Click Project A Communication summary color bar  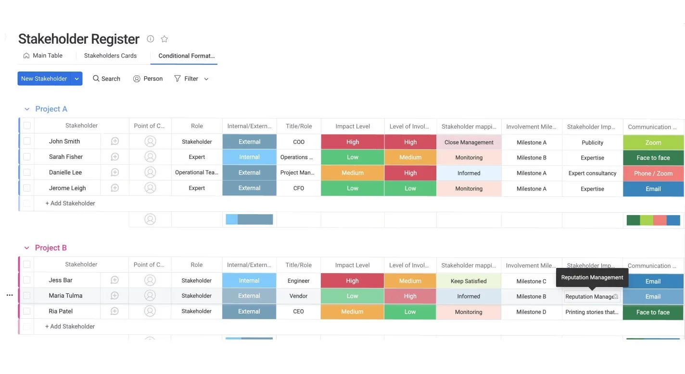tap(653, 220)
